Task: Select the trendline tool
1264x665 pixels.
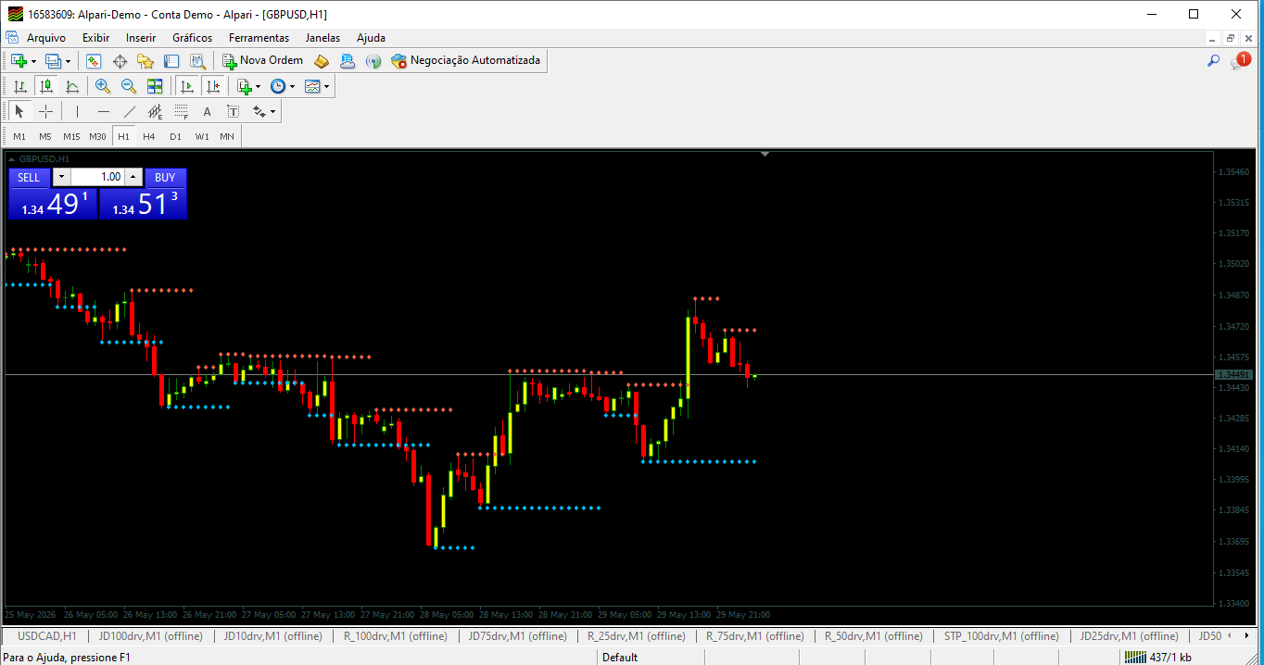Action: pos(129,112)
